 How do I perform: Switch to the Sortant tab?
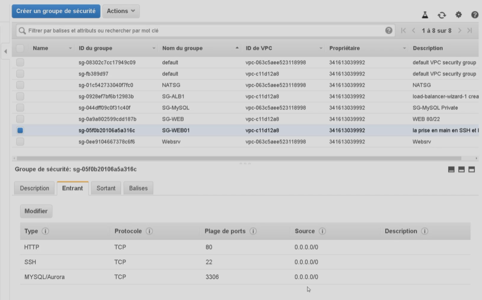pos(106,188)
